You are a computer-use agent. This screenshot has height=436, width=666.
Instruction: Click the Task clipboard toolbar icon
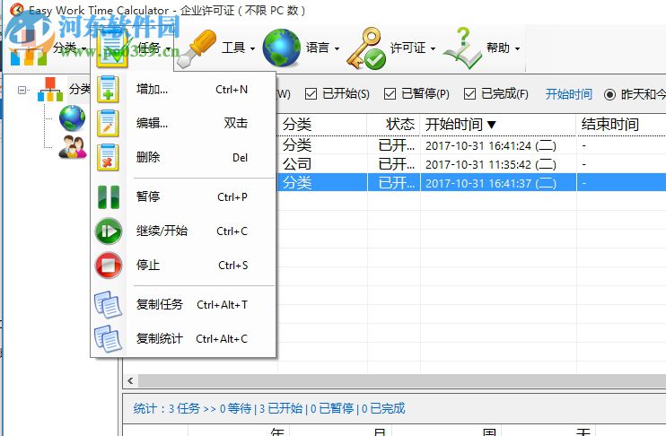click(112, 48)
